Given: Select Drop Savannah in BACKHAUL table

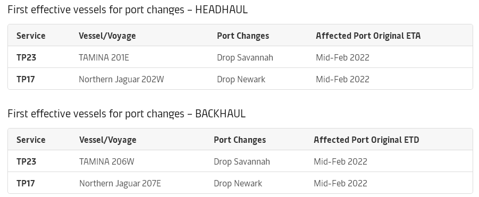Looking at the screenshot, I should tap(242, 161).
